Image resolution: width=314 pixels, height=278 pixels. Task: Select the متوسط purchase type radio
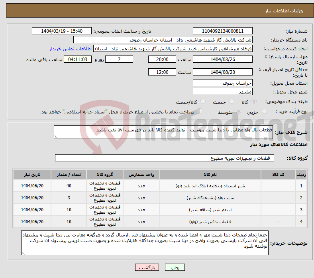pos(238,111)
